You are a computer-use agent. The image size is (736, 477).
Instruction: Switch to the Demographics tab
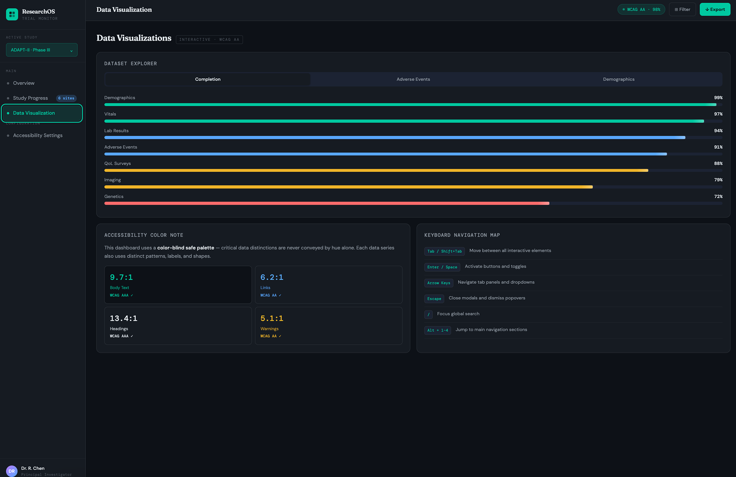pos(618,79)
